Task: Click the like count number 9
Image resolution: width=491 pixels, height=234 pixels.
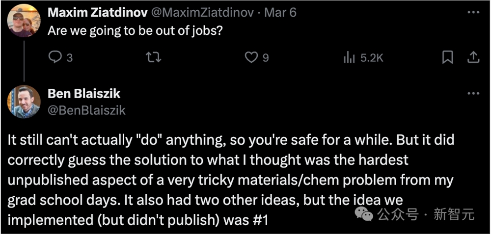Action: point(265,58)
